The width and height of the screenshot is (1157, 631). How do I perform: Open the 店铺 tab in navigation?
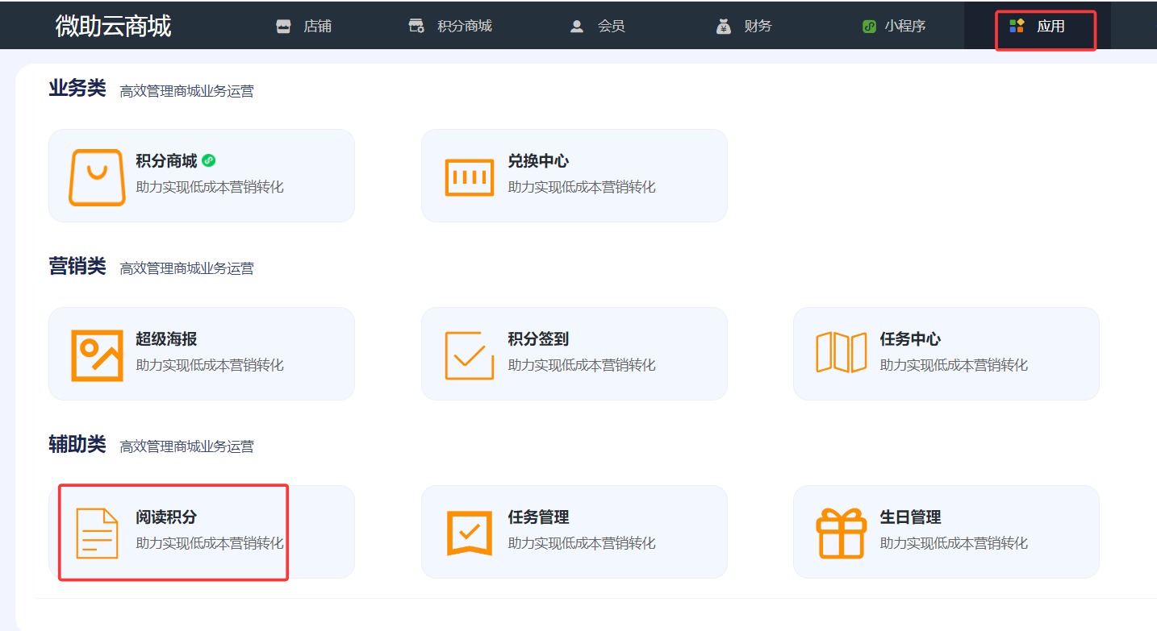tap(317, 27)
